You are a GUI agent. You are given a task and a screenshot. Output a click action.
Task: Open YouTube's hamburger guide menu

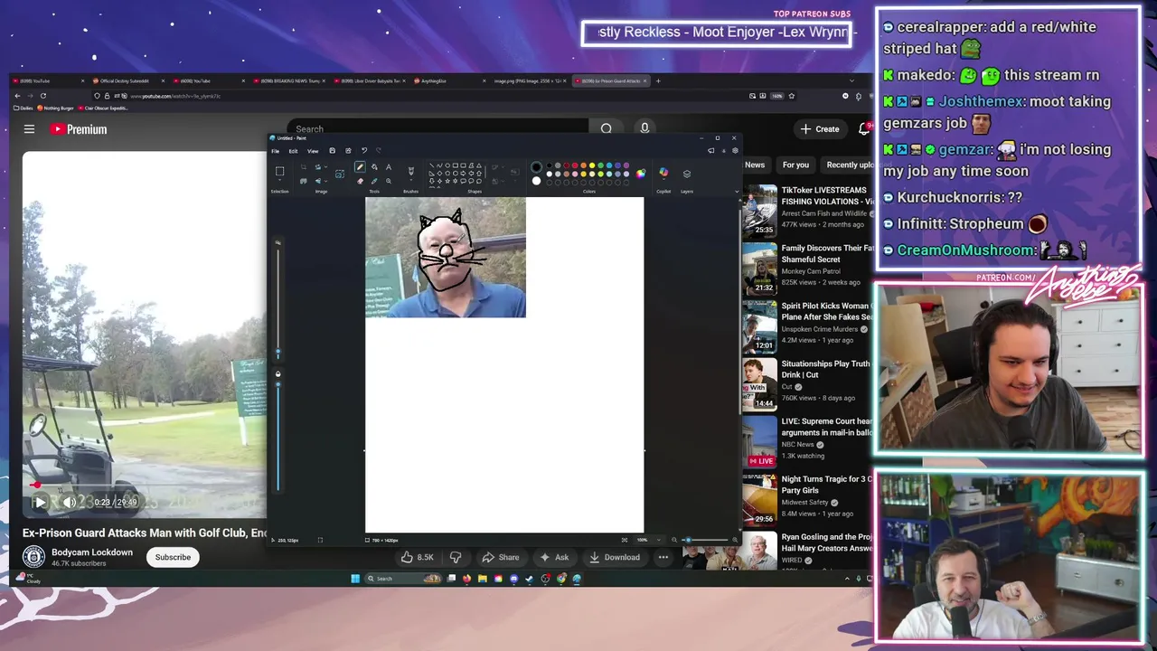pyautogui.click(x=29, y=129)
